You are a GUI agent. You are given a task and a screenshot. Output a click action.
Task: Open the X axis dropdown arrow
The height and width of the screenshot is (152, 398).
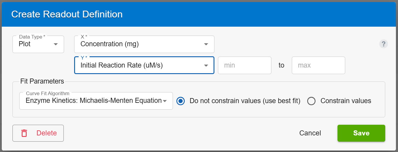click(x=206, y=44)
